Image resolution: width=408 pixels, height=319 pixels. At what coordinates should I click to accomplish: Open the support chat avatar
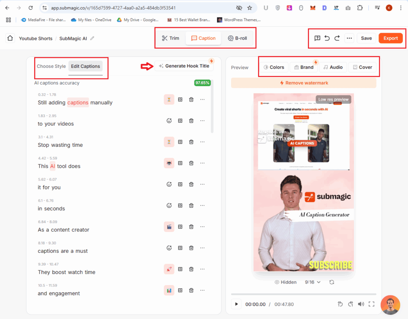point(390,305)
